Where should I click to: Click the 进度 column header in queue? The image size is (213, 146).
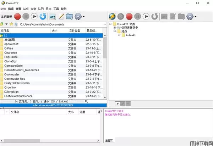tap(87, 112)
